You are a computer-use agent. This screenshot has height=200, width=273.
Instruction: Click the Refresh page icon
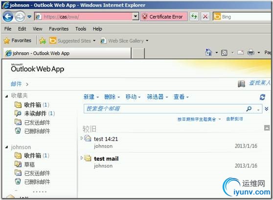[194, 17]
